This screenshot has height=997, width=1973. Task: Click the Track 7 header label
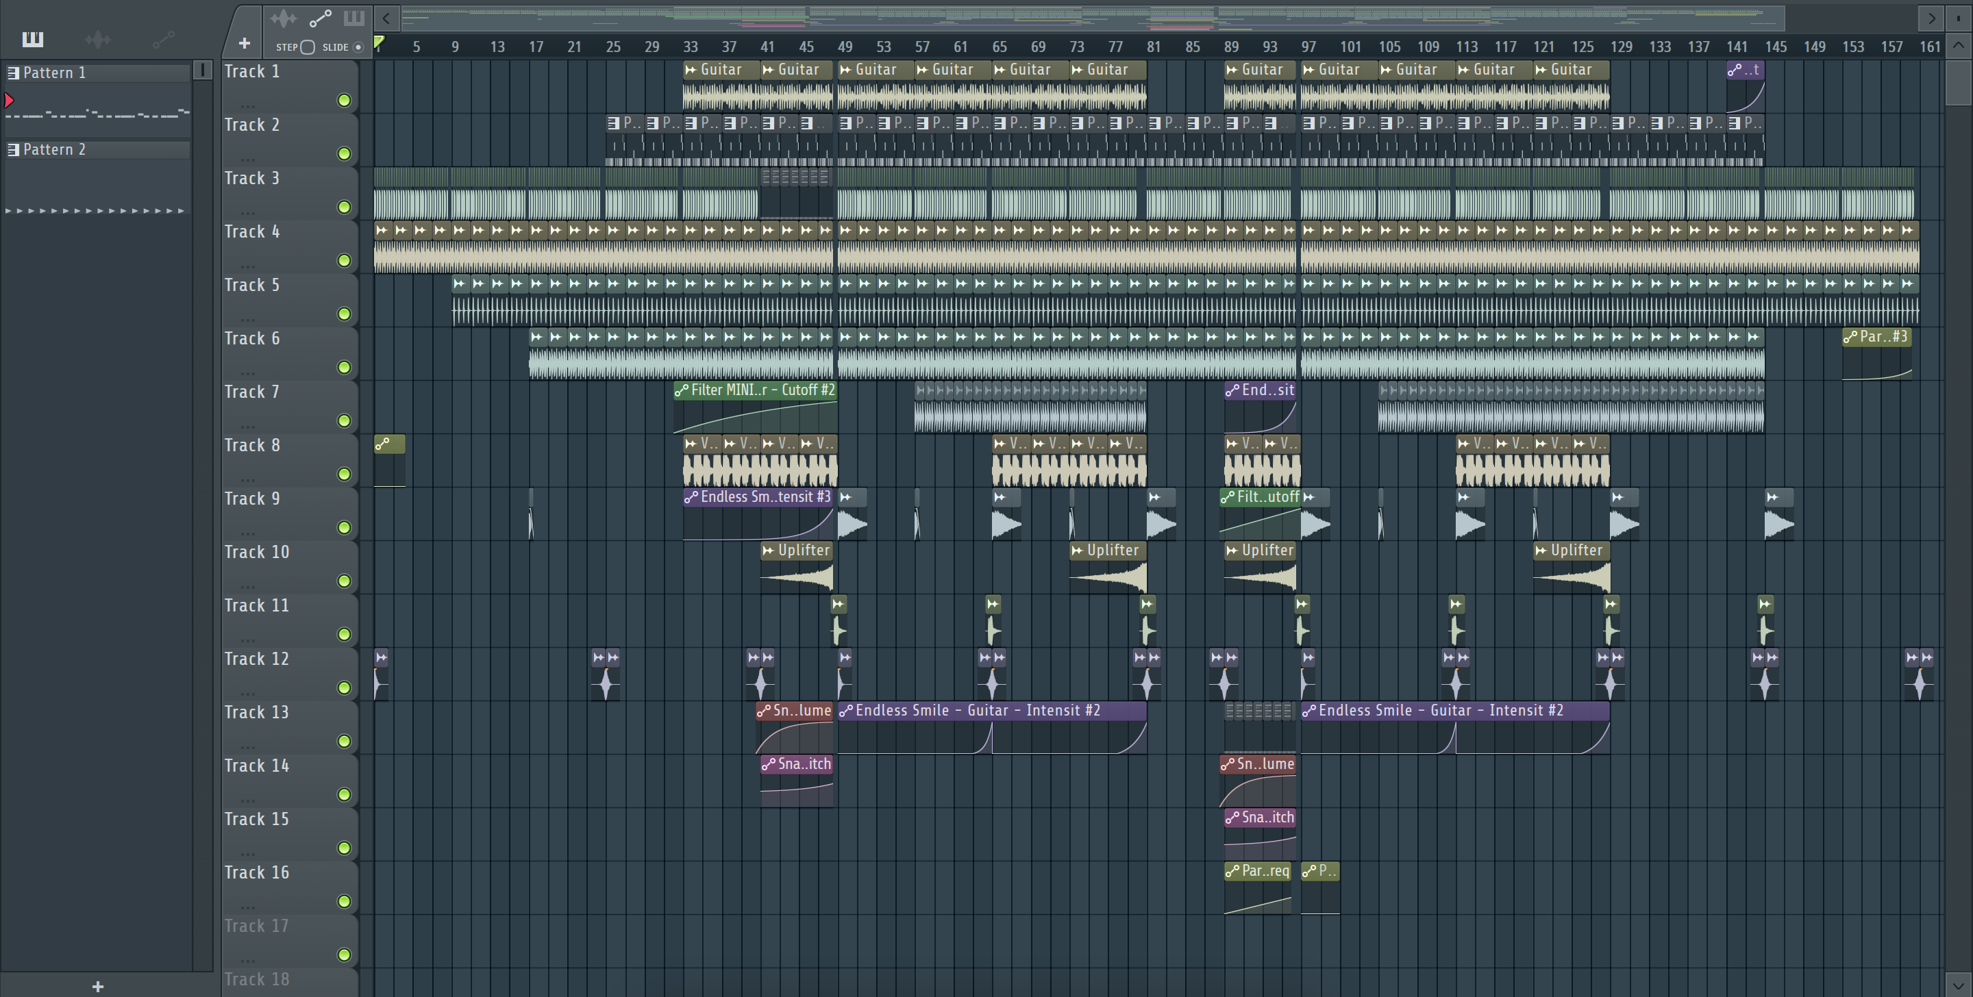point(252,392)
